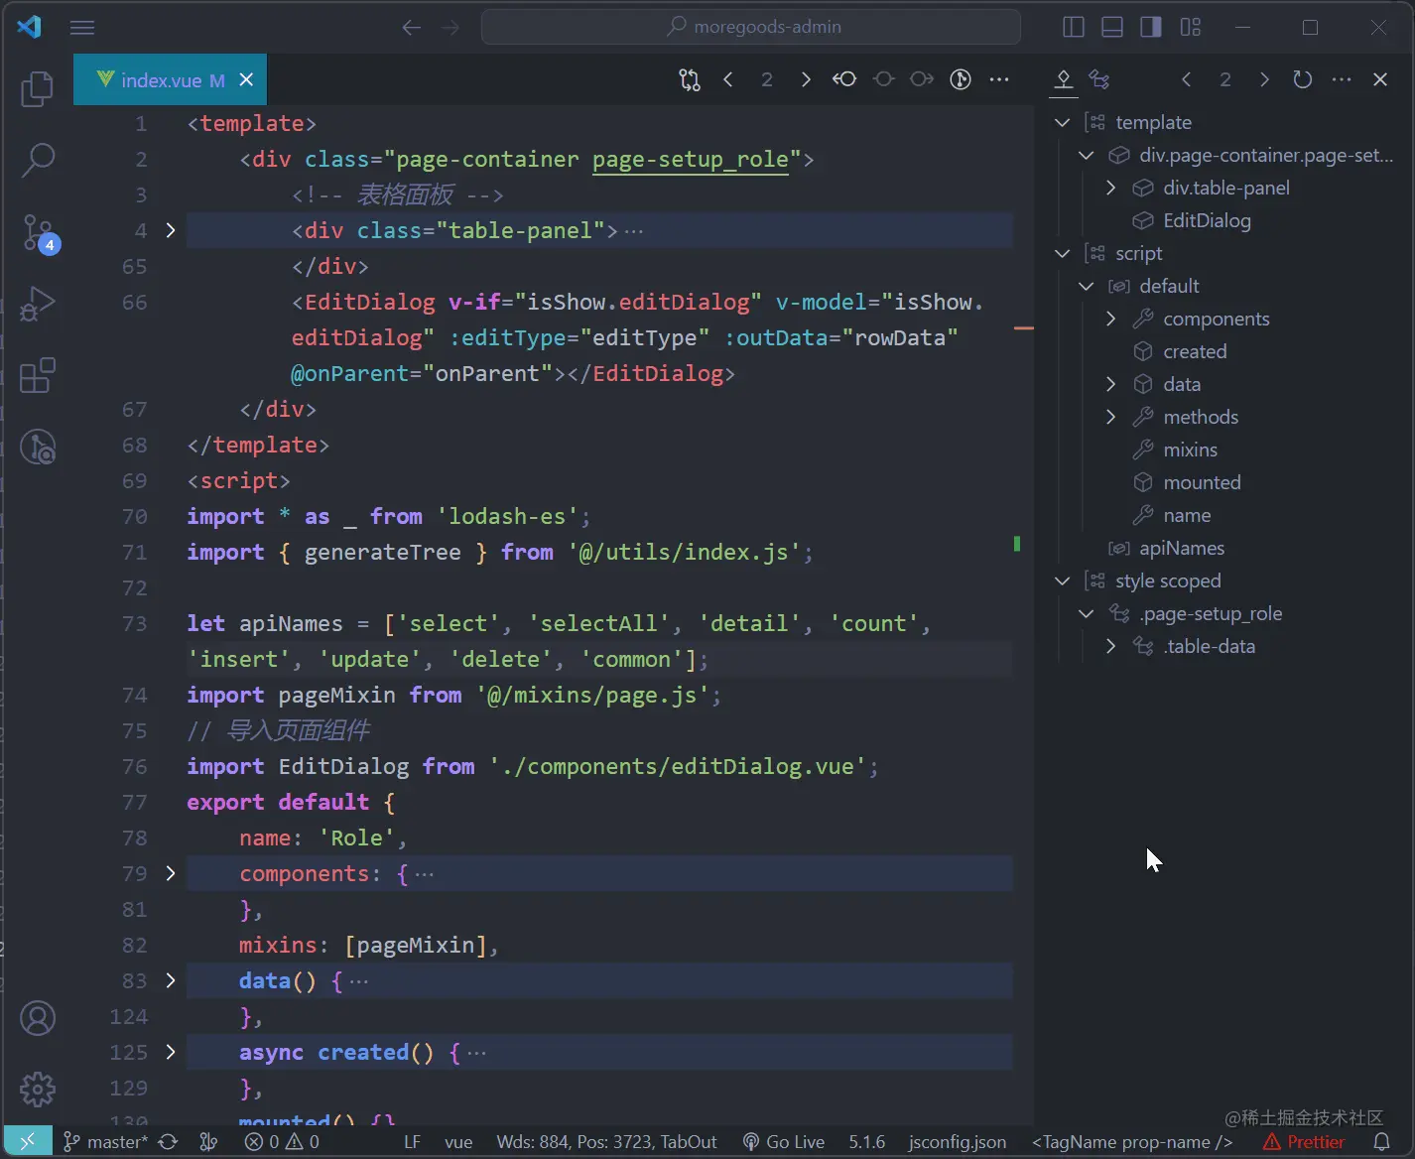This screenshot has height=1159, width=1415.
Task: Open Search view in activity bar
Action: point(38,160)
